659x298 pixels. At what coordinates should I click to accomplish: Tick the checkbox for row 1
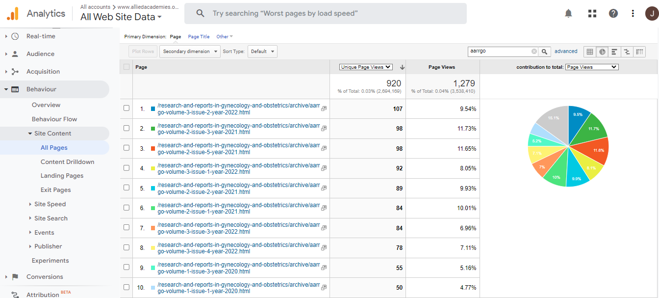pos(127,108)
